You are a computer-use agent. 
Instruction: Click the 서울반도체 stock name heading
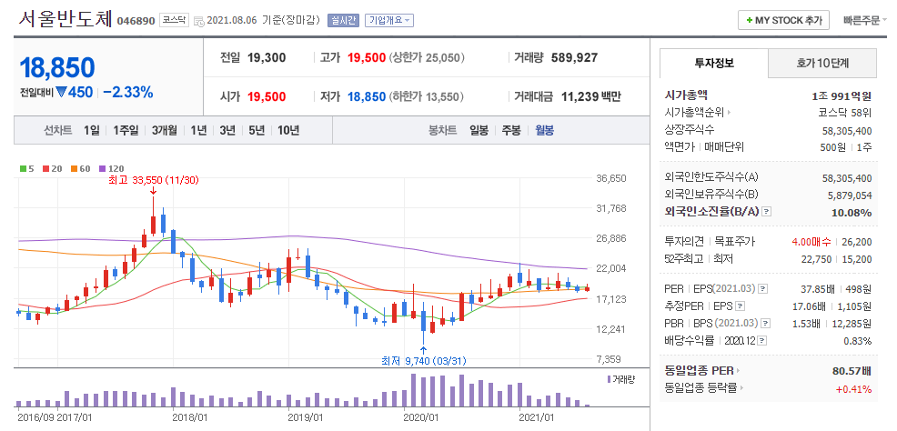[x=66, y=20]
